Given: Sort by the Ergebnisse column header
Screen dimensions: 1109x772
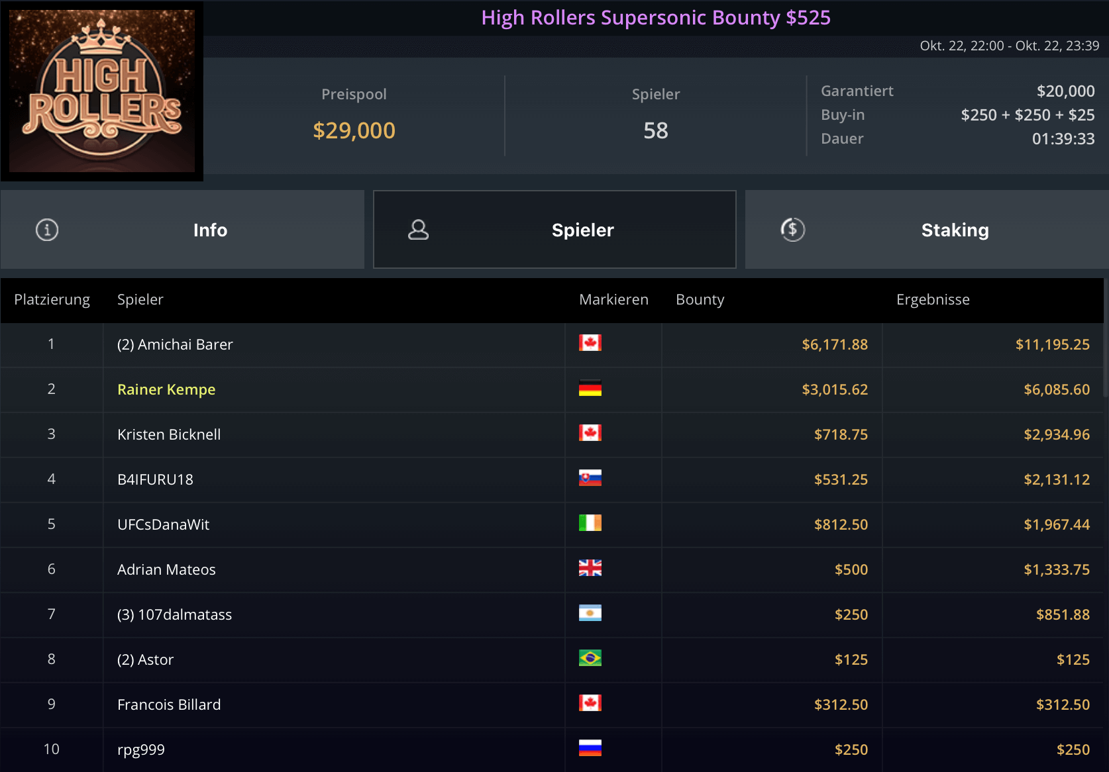Looking at the screenshot, I should tap(933, 299).
